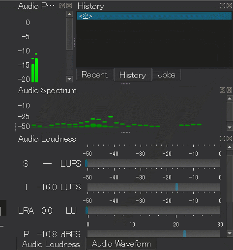Close the History panel
The height and width of the screenshot is (250, 233).
(230, 6)
